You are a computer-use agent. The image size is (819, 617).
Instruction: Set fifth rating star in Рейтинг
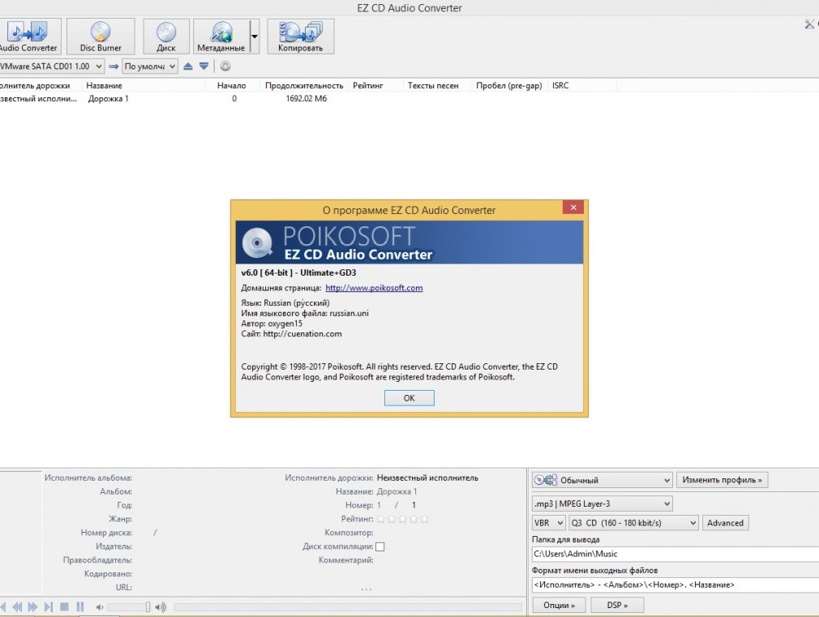tap(425, 520)
